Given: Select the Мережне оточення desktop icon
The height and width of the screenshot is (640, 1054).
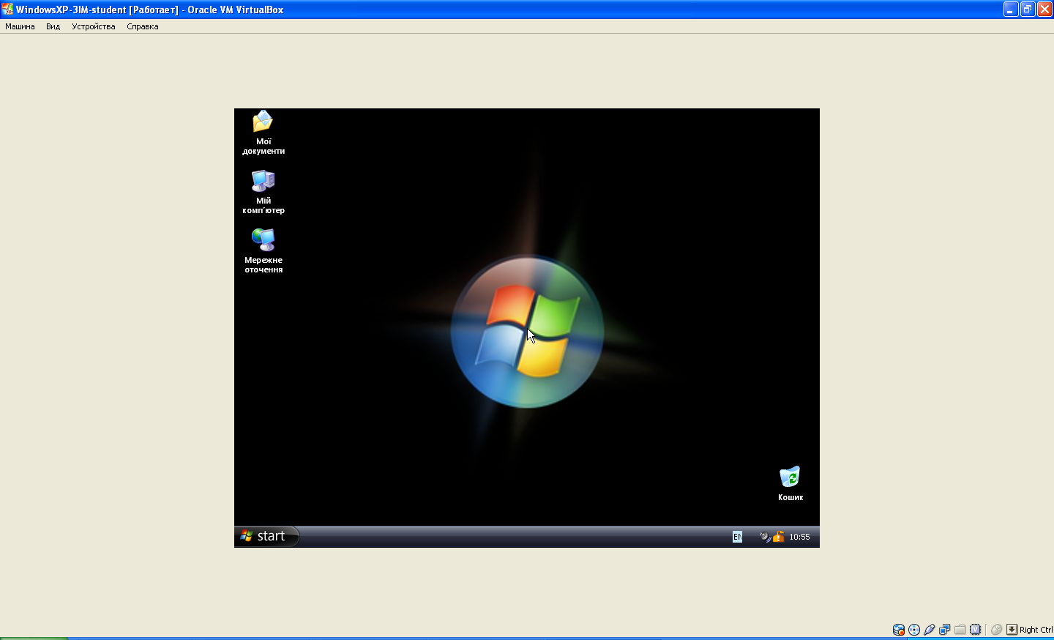Looking at the screenshot, I should pos(263,251).
